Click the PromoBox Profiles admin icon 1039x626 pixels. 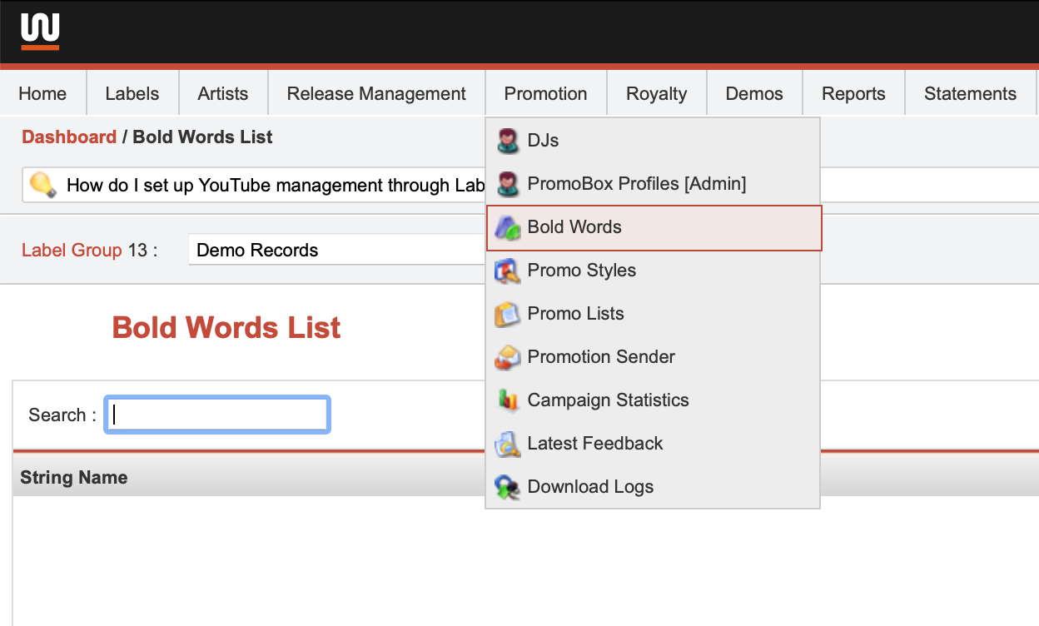pyautogui.click(x=507, y=184)
